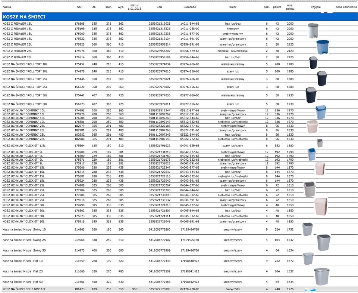Click the 'EAN' column header
358x293 pixels.
pos(159,7)
